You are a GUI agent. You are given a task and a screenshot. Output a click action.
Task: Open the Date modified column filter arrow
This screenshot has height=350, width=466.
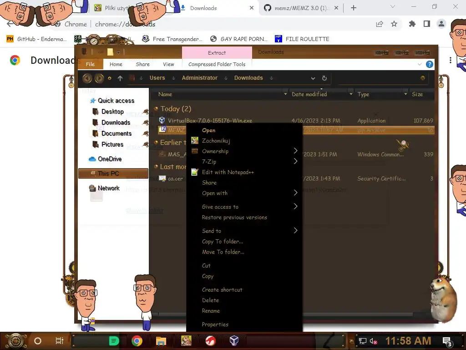pos(351,94)
